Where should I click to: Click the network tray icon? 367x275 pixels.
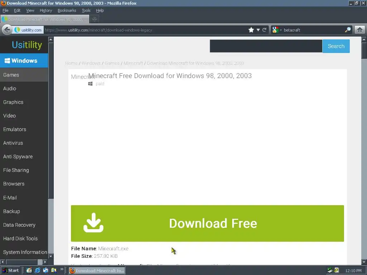330,270
